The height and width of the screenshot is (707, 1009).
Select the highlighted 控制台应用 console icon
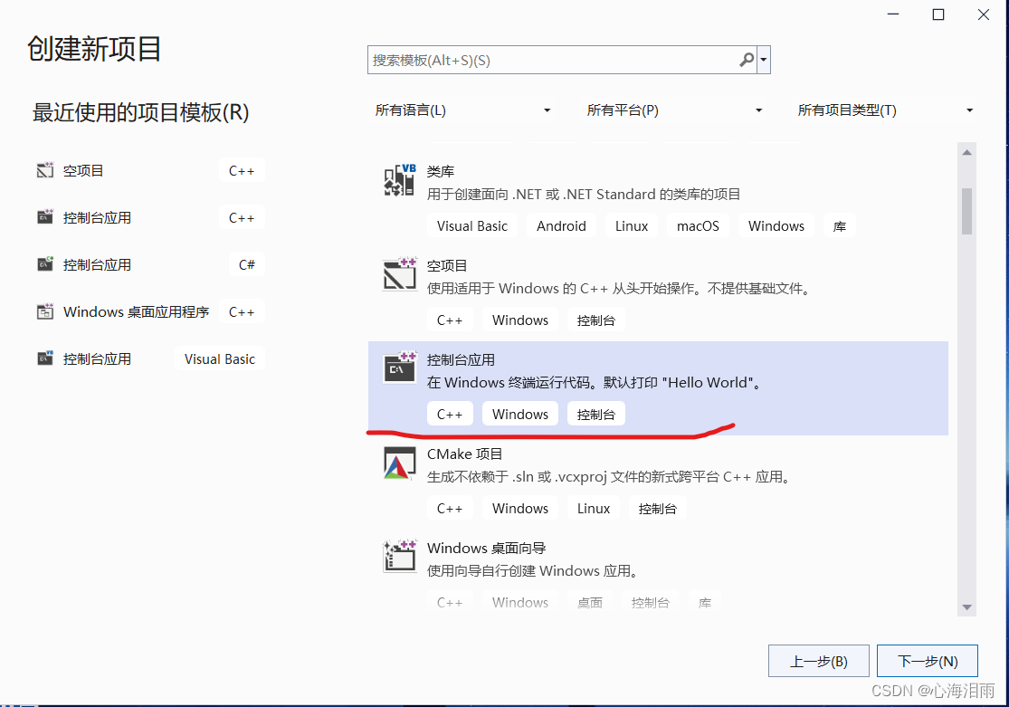click(400, 368)
